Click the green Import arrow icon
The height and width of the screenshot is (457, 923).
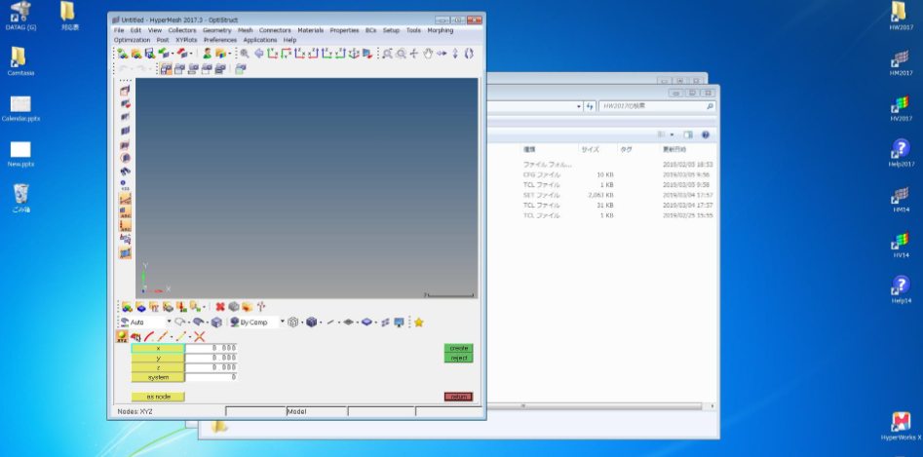(163, 54)
